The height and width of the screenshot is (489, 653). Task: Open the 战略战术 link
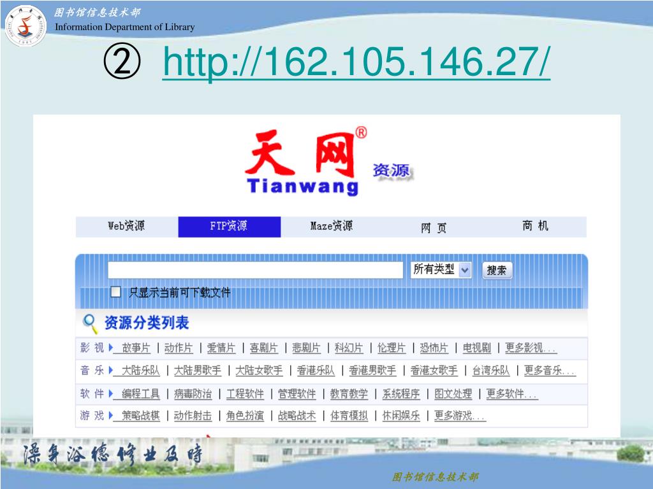point(297,415)
